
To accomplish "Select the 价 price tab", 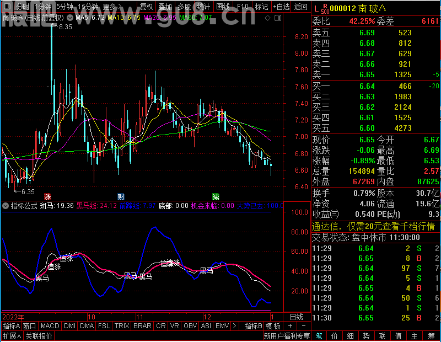I will tap(335, 336).
